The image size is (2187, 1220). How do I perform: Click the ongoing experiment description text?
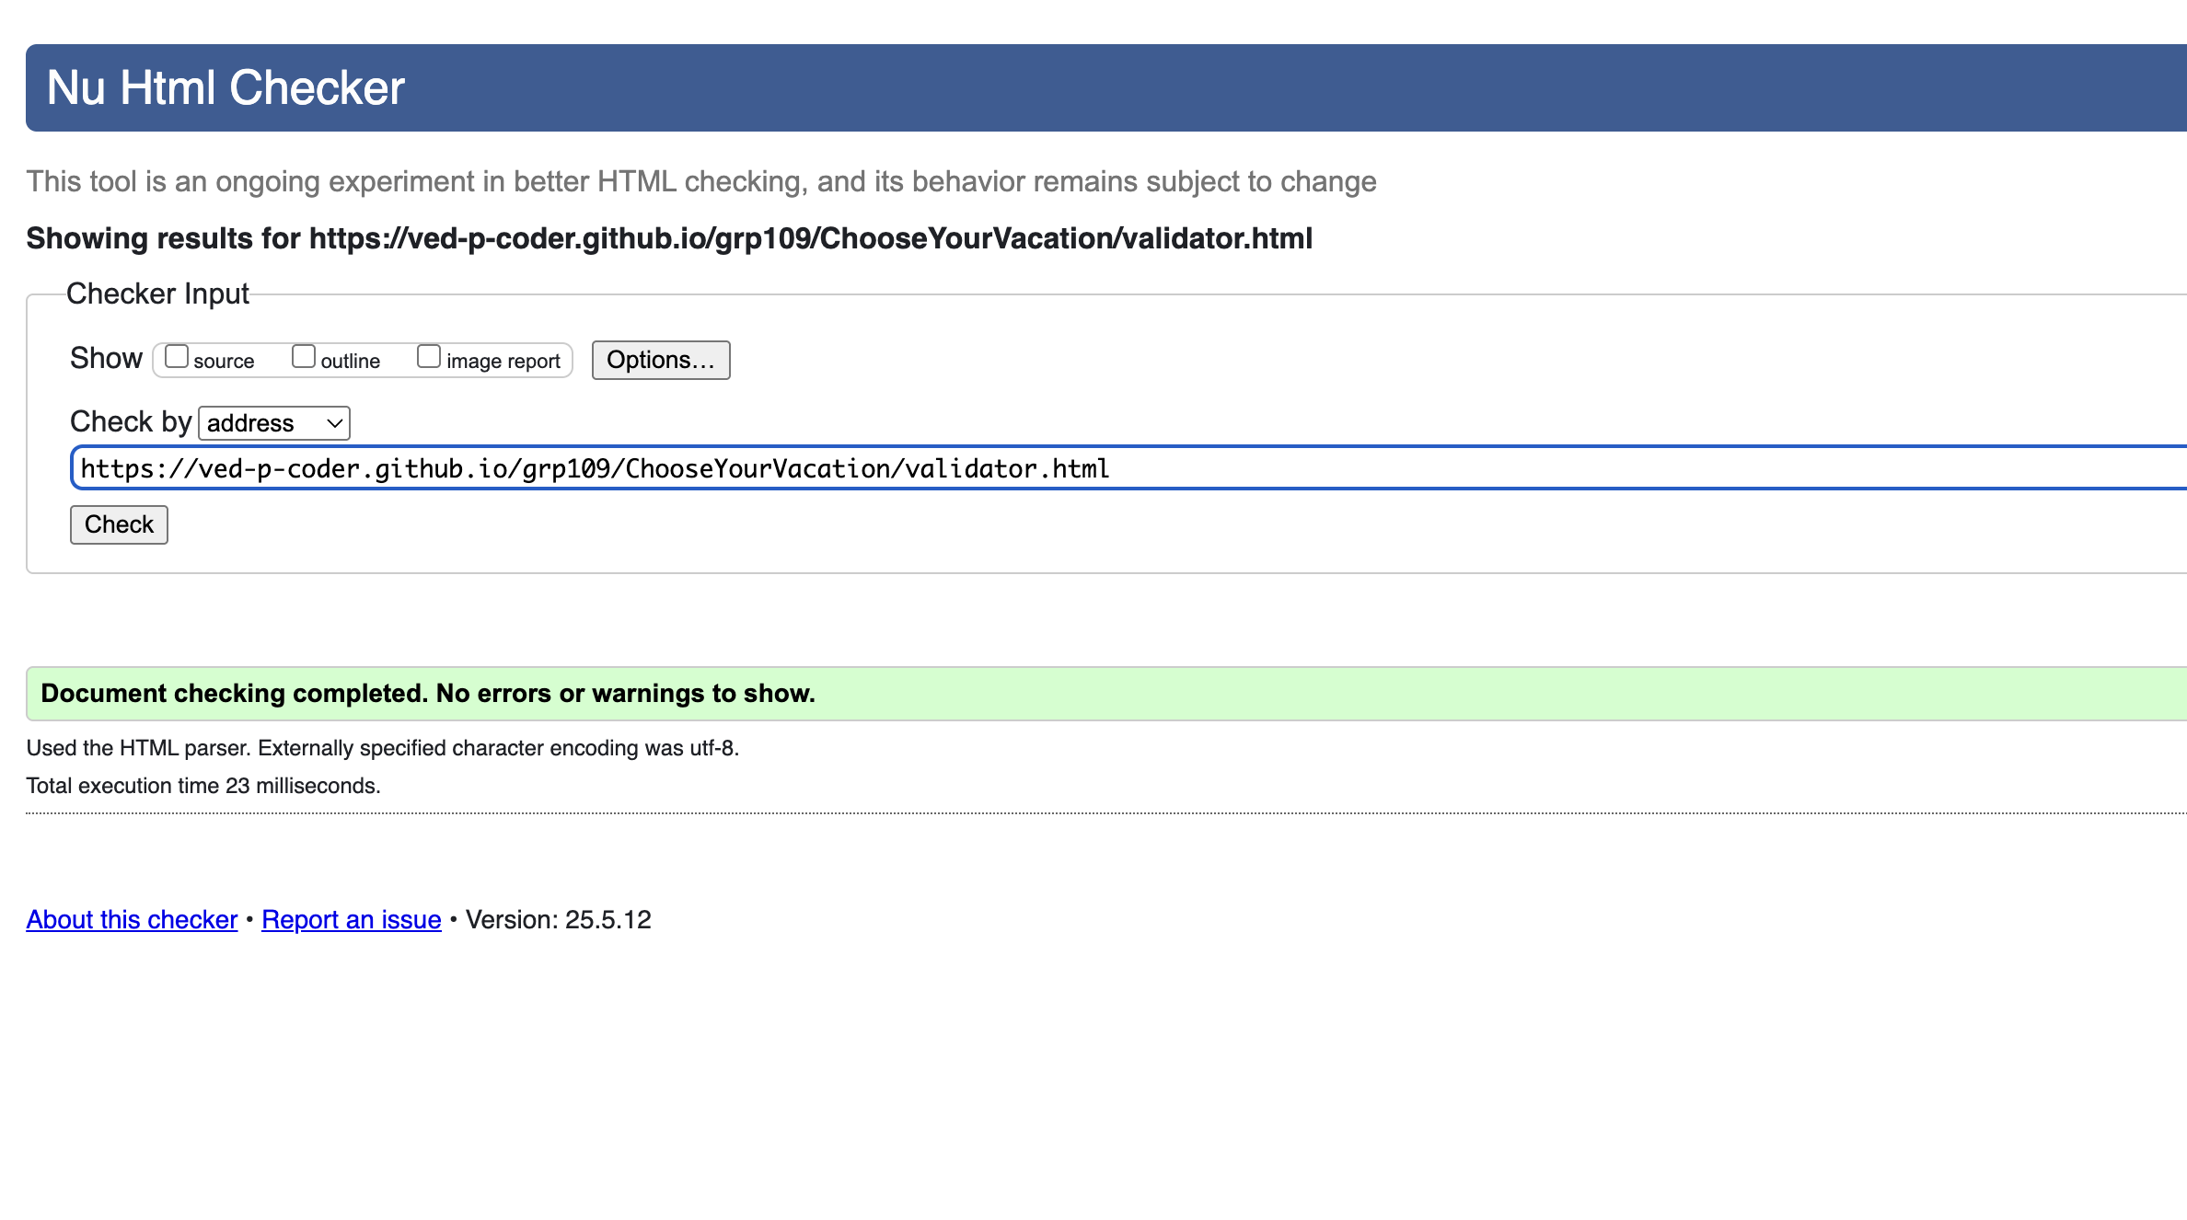tap(701, 181)
